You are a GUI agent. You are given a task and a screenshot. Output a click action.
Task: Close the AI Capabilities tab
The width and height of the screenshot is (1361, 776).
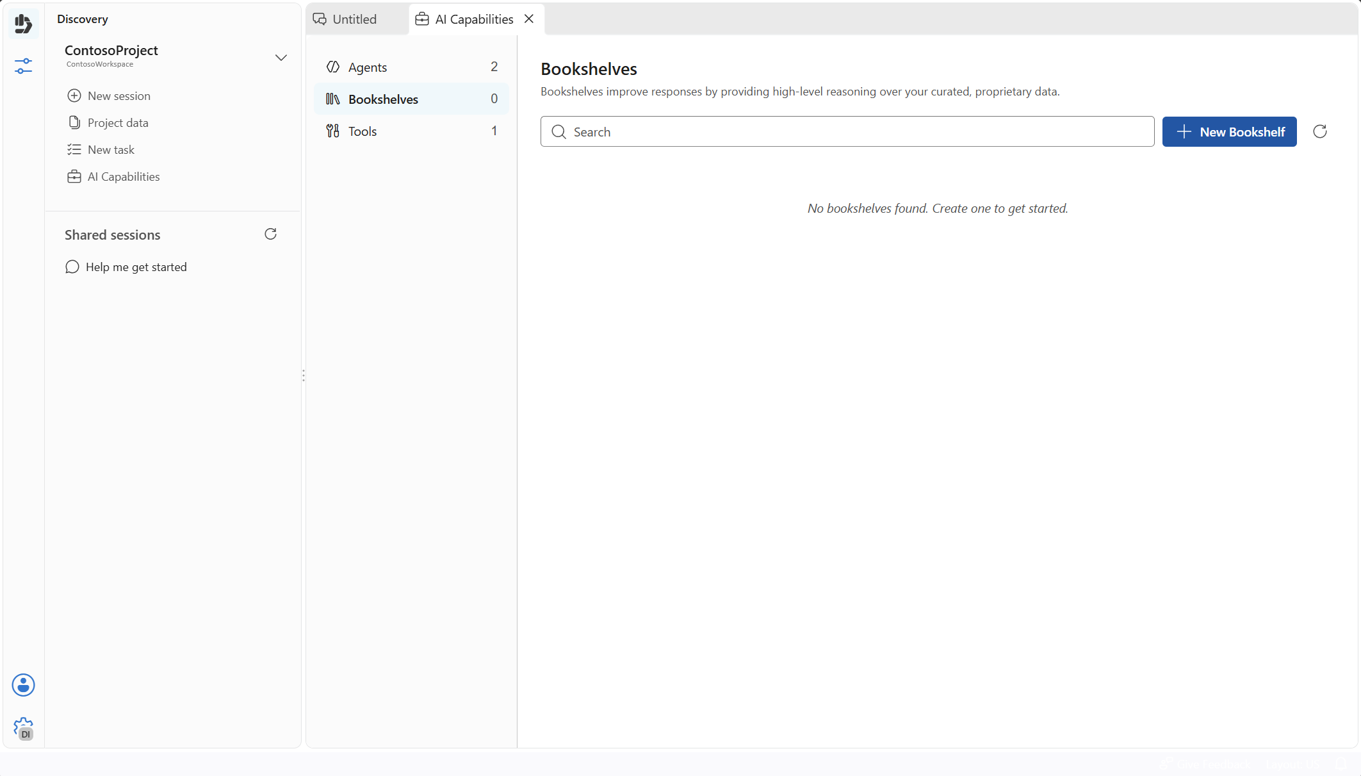(x=529, y=19)
